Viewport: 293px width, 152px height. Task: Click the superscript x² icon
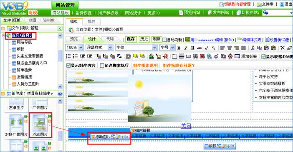pyautogui.click(x=207, y=48)
